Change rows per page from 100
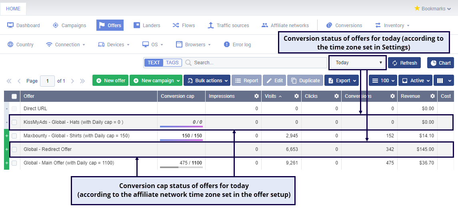 (383, 80)
